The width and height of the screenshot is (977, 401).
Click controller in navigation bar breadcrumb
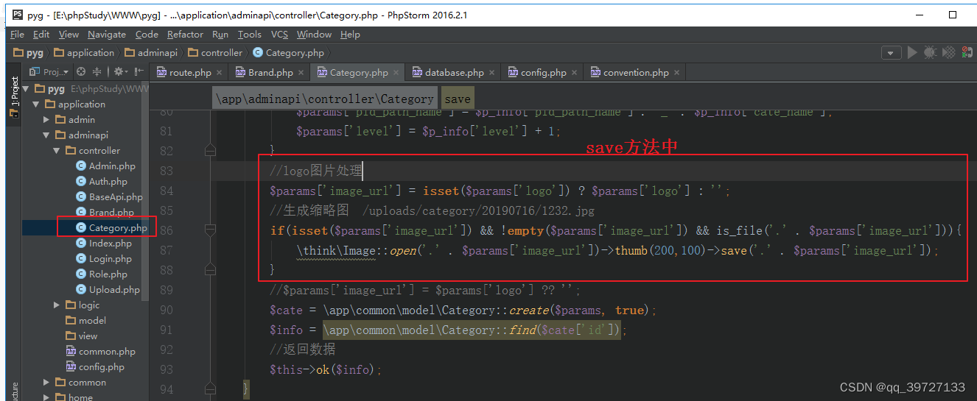215,53
